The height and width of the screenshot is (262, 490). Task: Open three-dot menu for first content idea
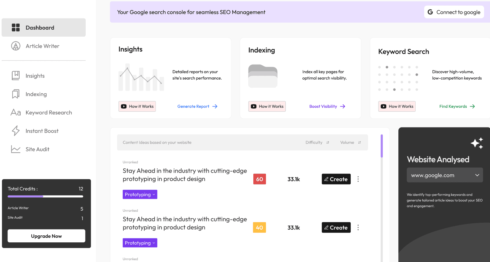(358, 179)
